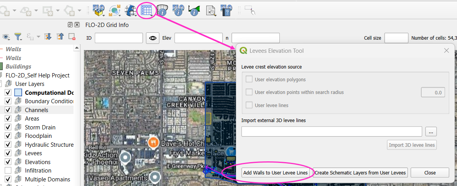Toggle the eye button beside ID field
457x186 pixels.
(152, 38)
